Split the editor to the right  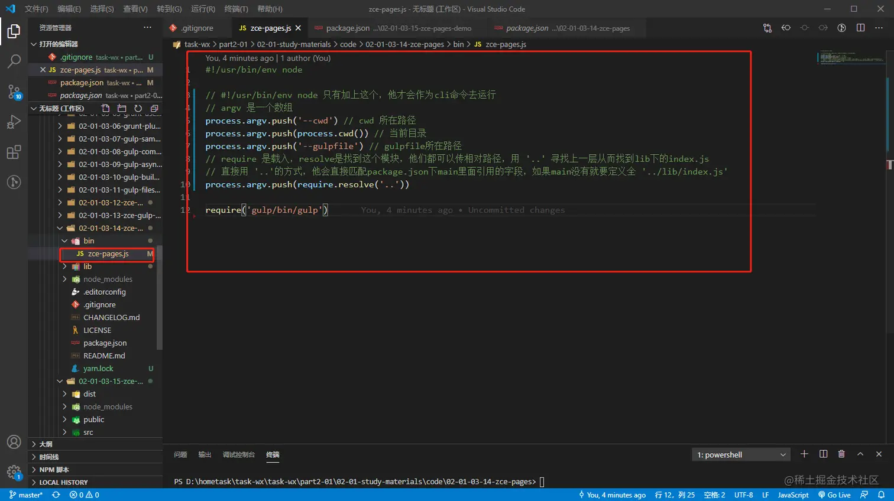860,28
